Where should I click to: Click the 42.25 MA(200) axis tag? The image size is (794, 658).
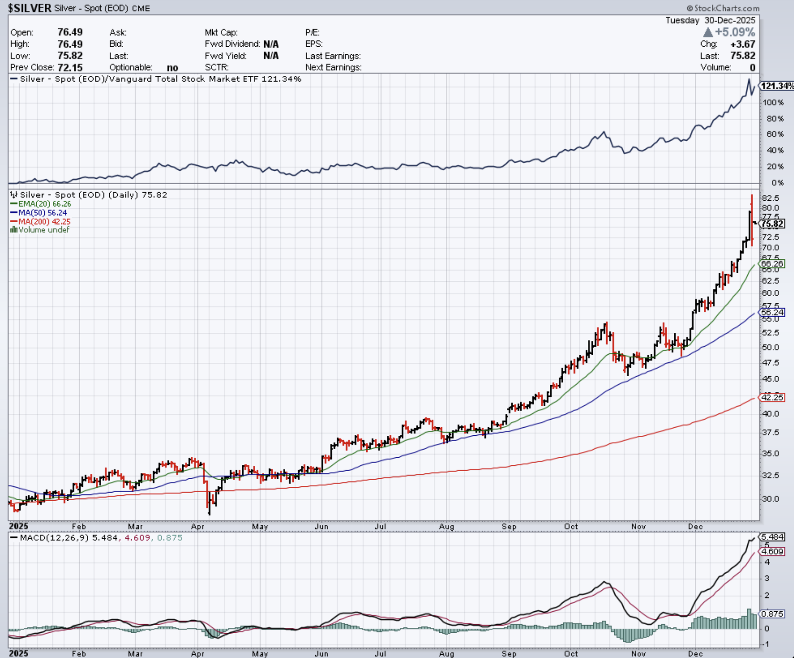[x=772, y=397]
